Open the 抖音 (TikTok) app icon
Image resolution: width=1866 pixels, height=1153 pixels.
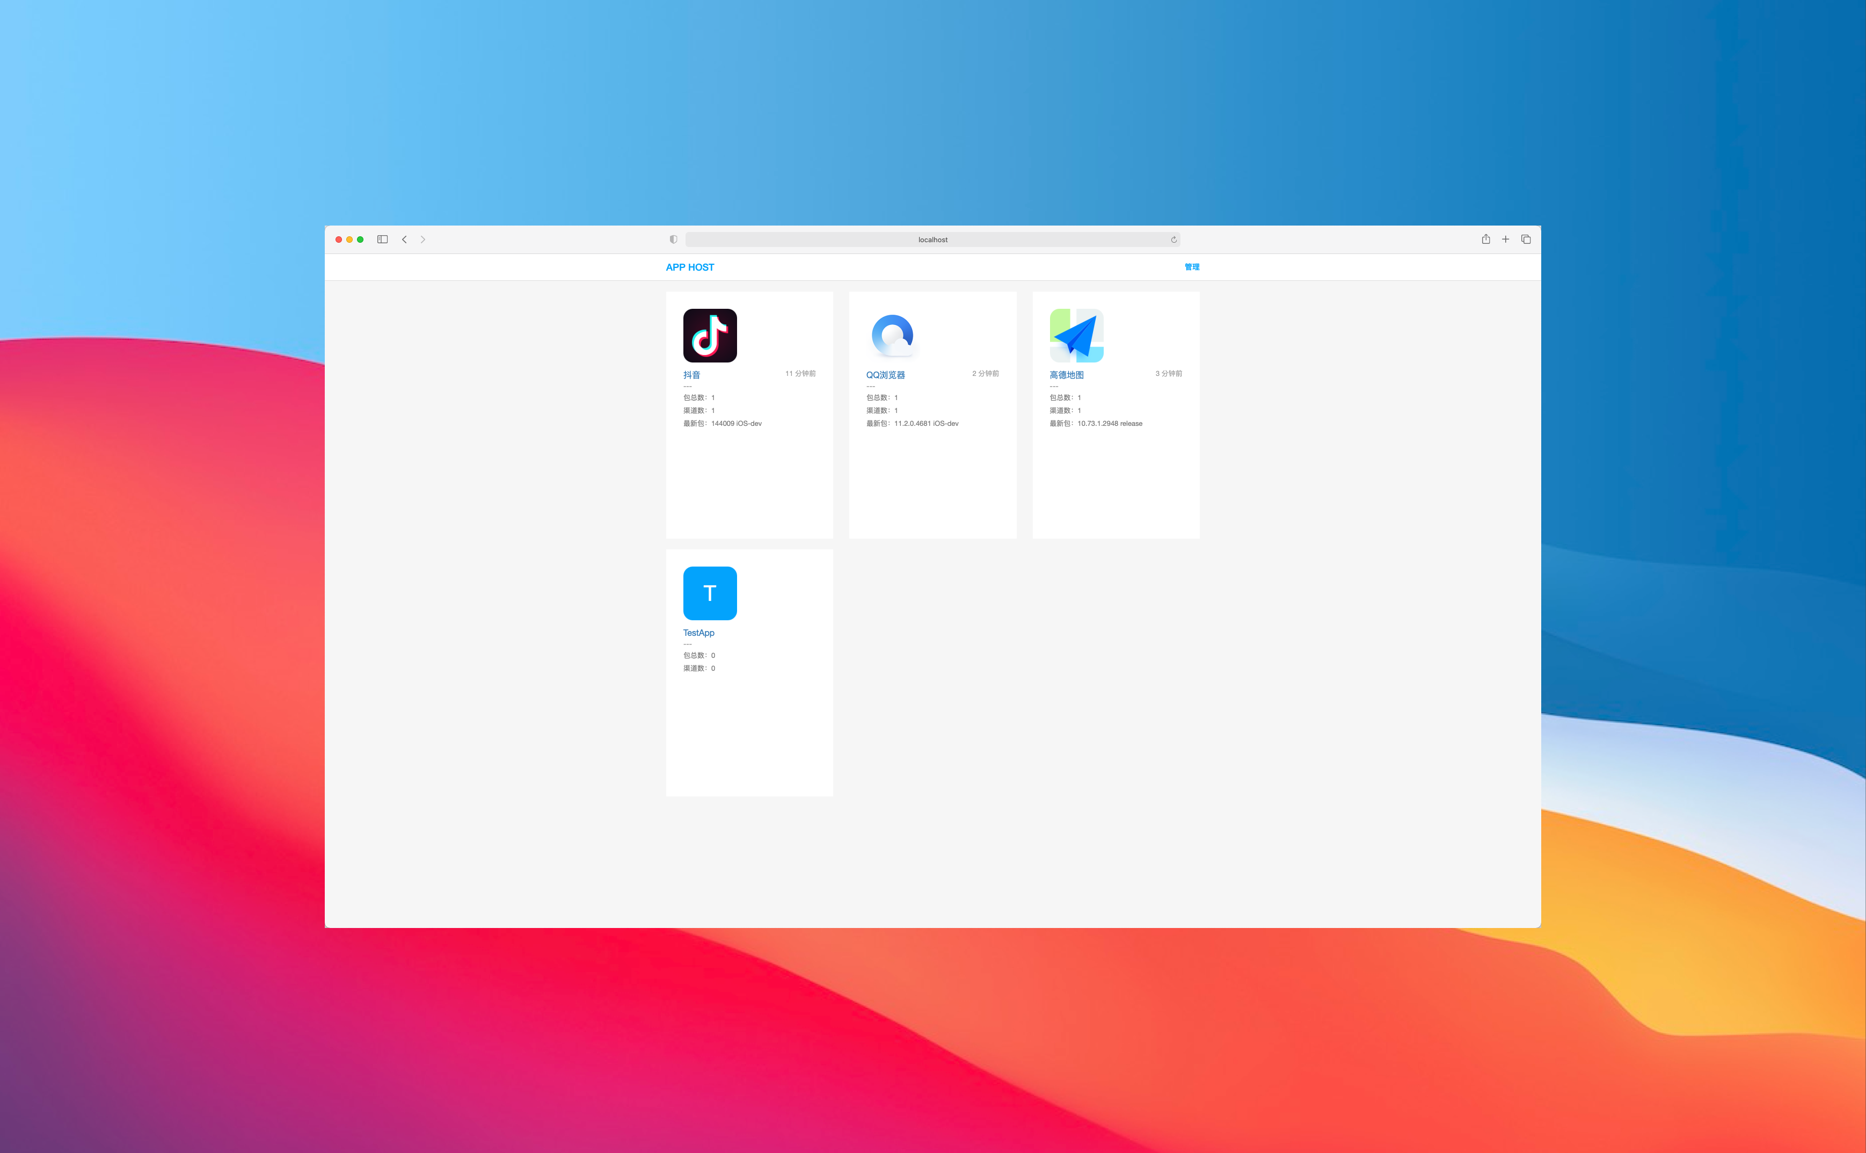(710, 336)
